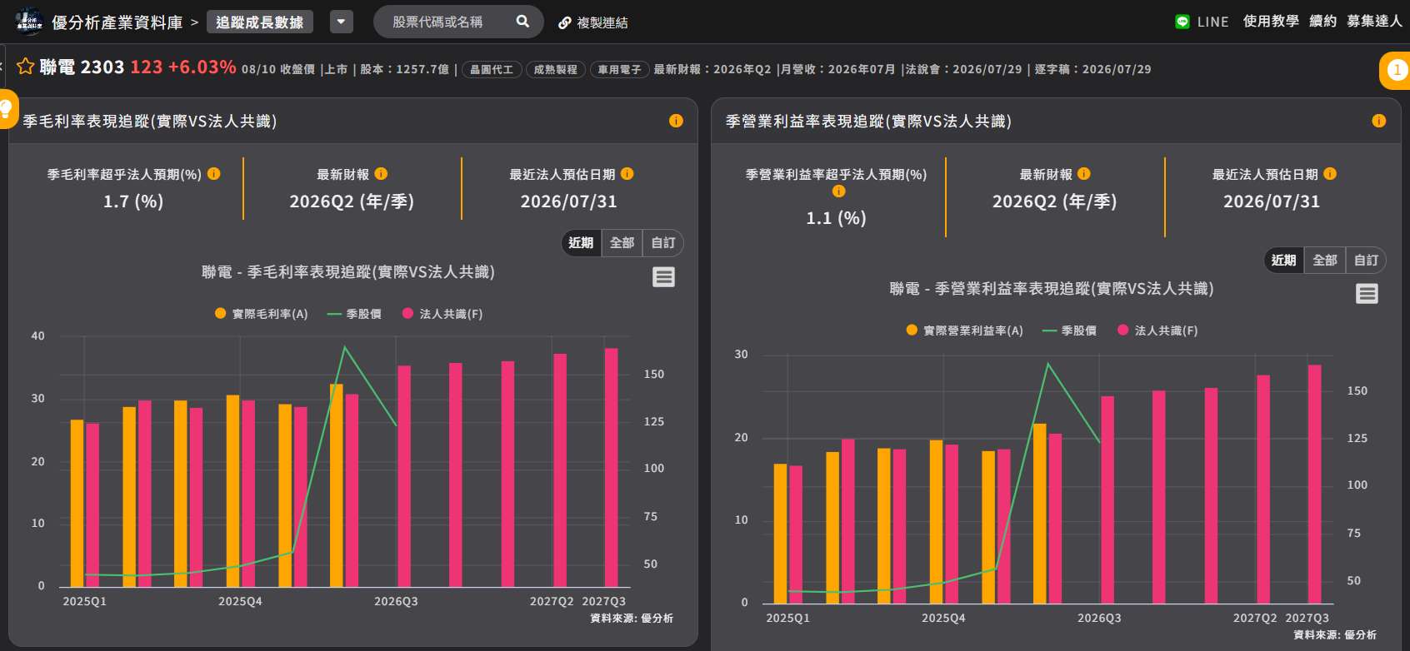Screen dimensions: 1410x651
Task: Click info icon beside 最新財報 in gross margin panel
Action: pos(381,174)
